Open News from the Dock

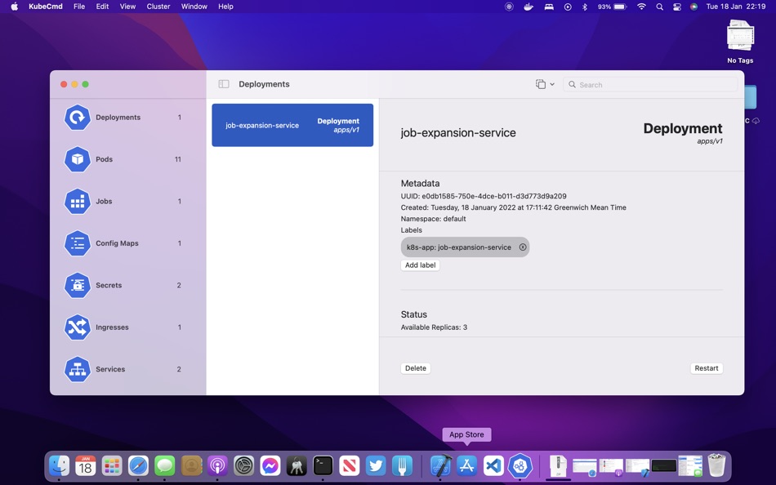tap(350, 465)
